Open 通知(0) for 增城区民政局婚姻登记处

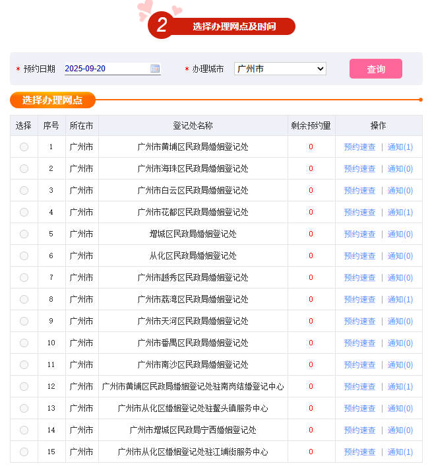(x=400, y=234)
